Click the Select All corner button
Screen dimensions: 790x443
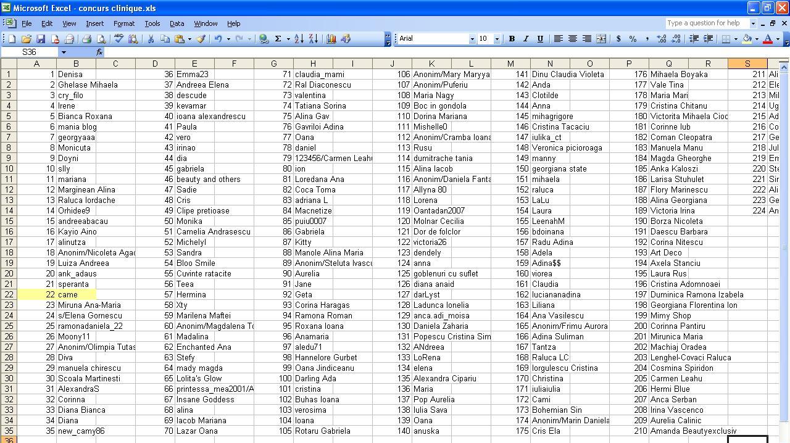[9, 64]
